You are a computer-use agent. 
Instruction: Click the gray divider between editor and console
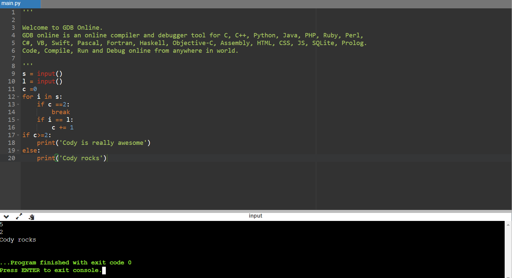point(256,211)
